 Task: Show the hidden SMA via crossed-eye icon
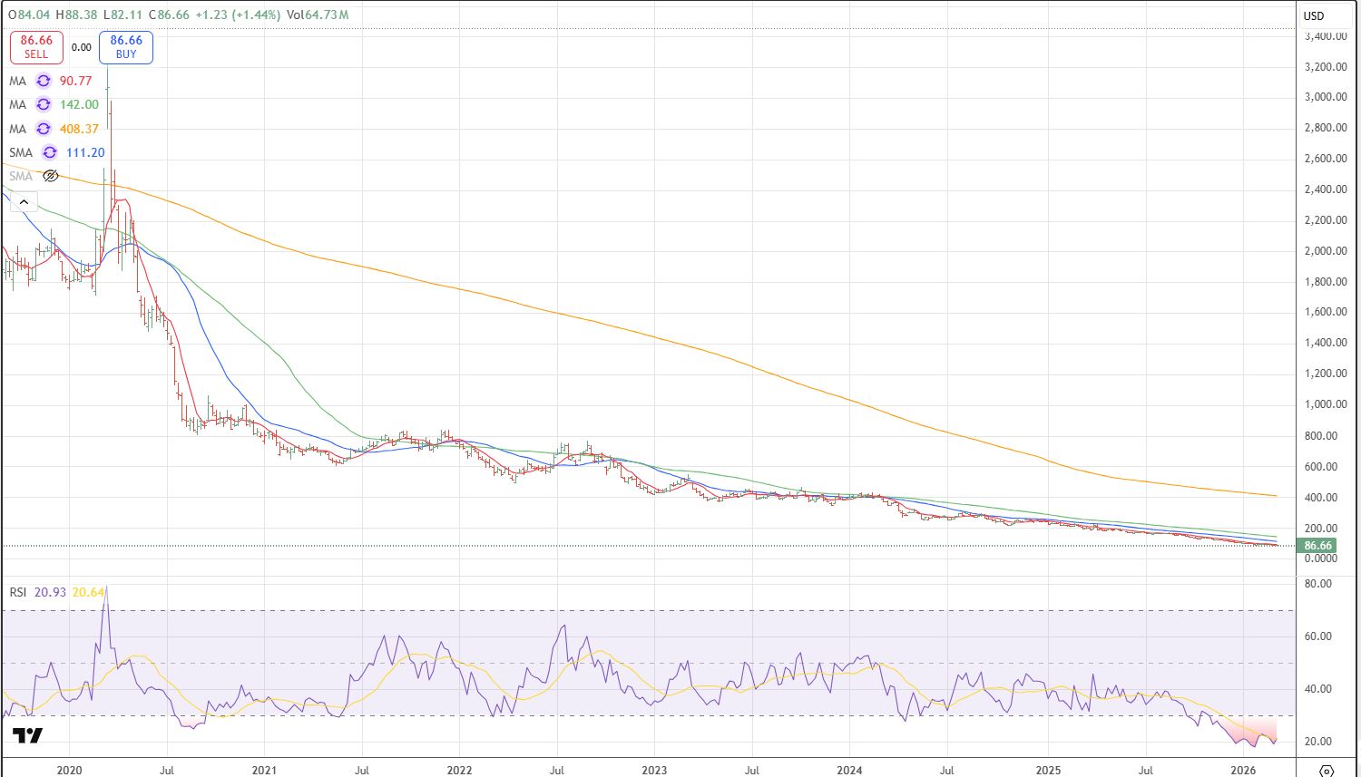tap(51, 176)
